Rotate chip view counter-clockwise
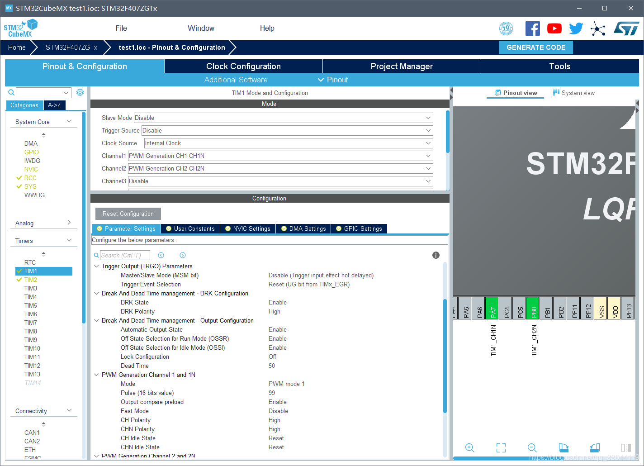Image resolution: width=644 pixels, height=466 pixels. click(x=595, y=448)
